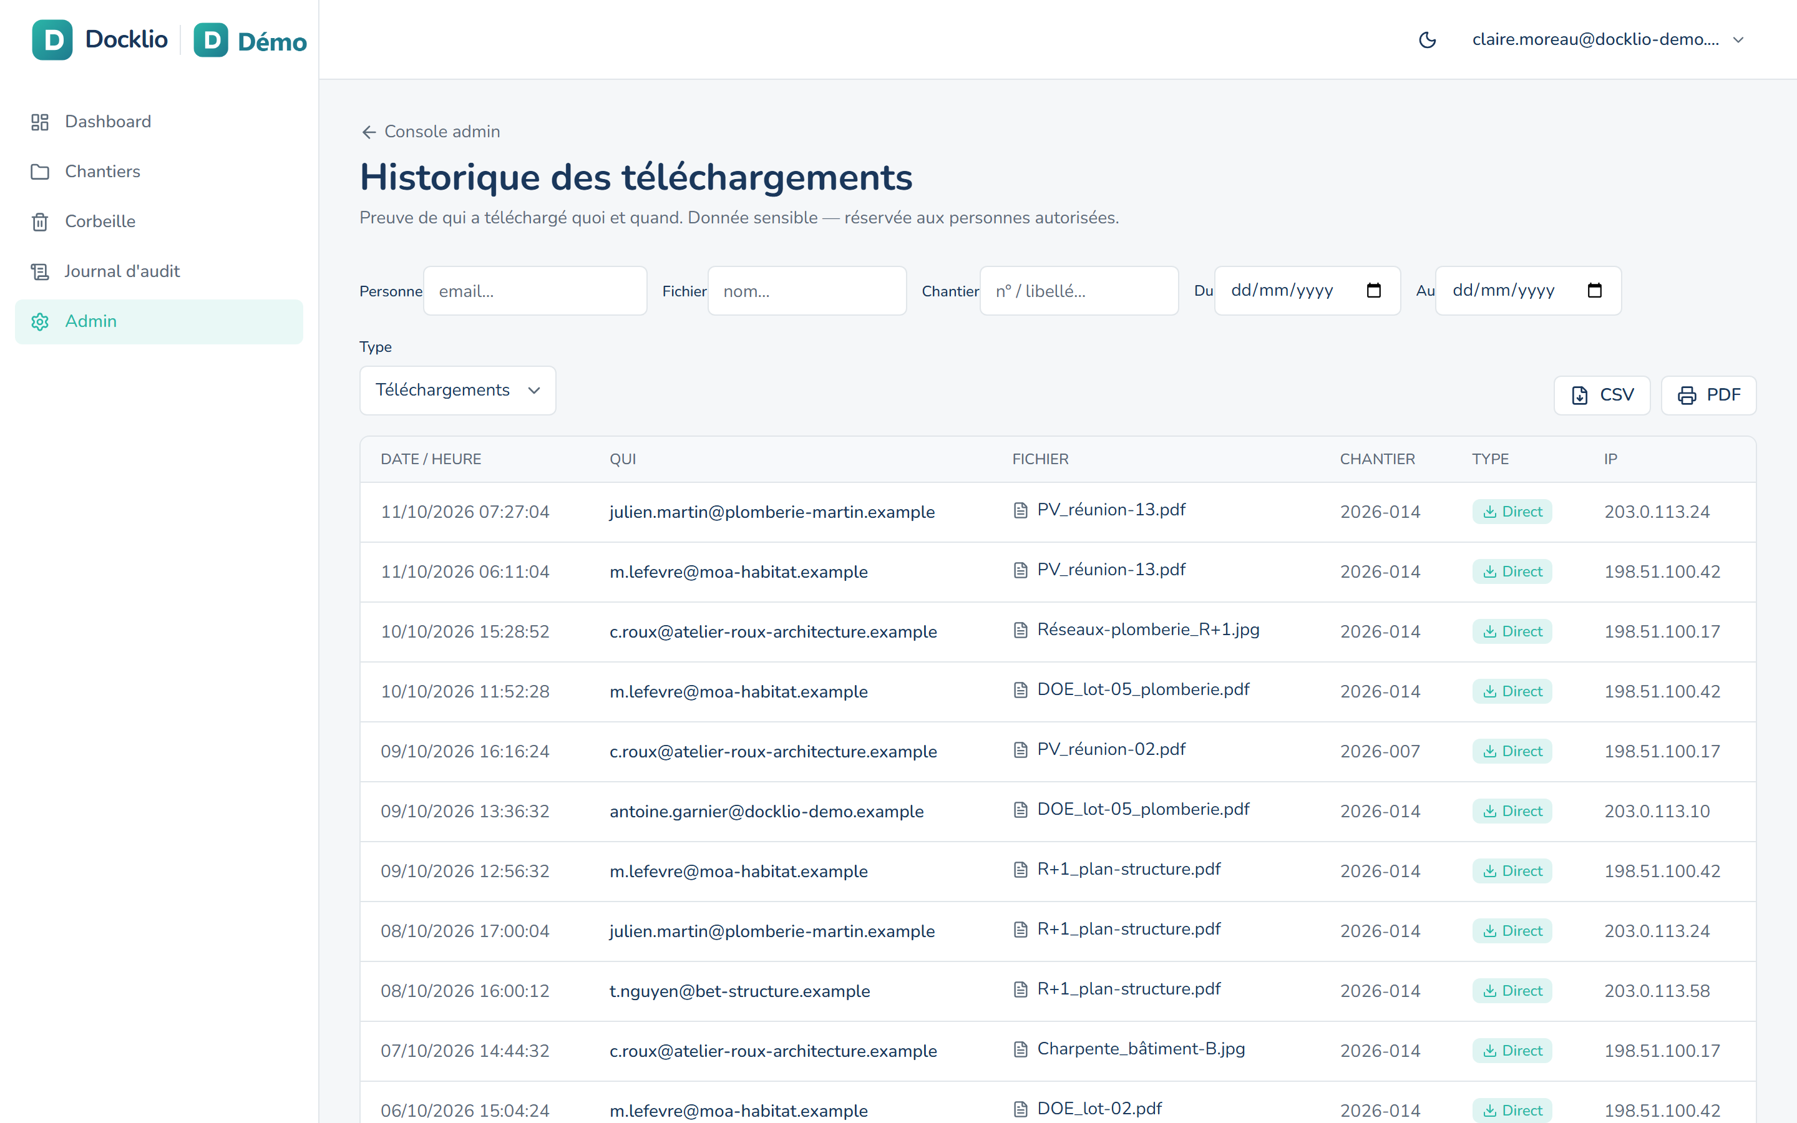Screen dimensions: 1797x1123
Task: Click R+1_plan-structure.pdf in the 12:56:32 row
Action: (x=1129, y=869)
